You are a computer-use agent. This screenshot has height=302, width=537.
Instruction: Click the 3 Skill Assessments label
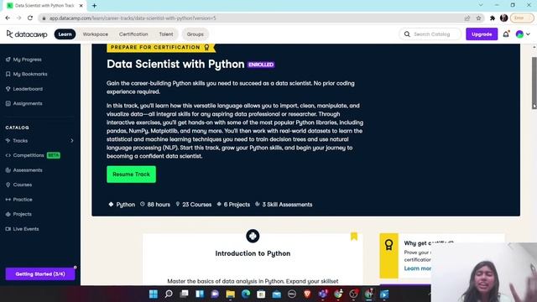pyautogui.click(x=284, y=205)
